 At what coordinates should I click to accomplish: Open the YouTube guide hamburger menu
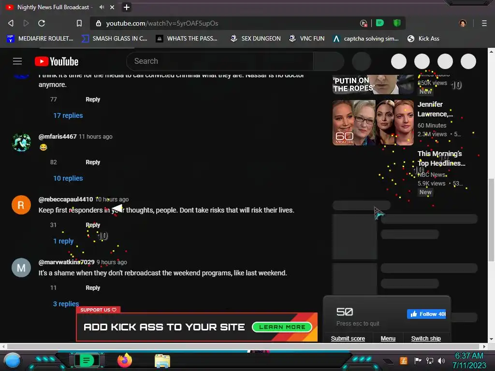click(x=17, y=61)
